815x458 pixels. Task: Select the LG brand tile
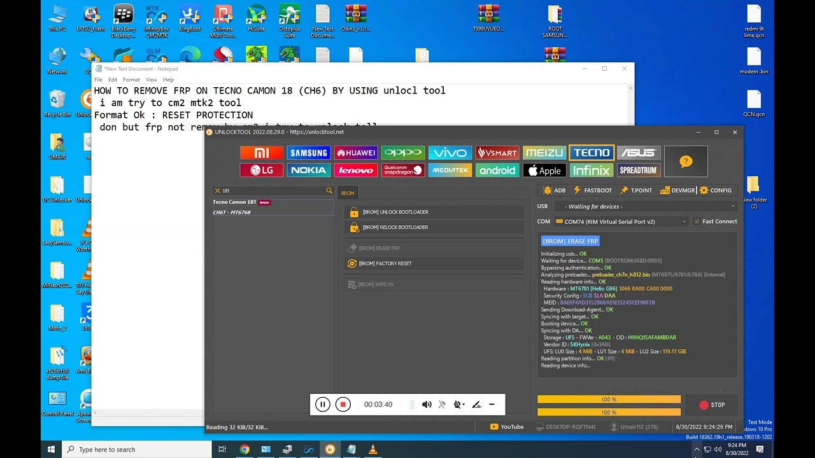(x=261, y=170)
